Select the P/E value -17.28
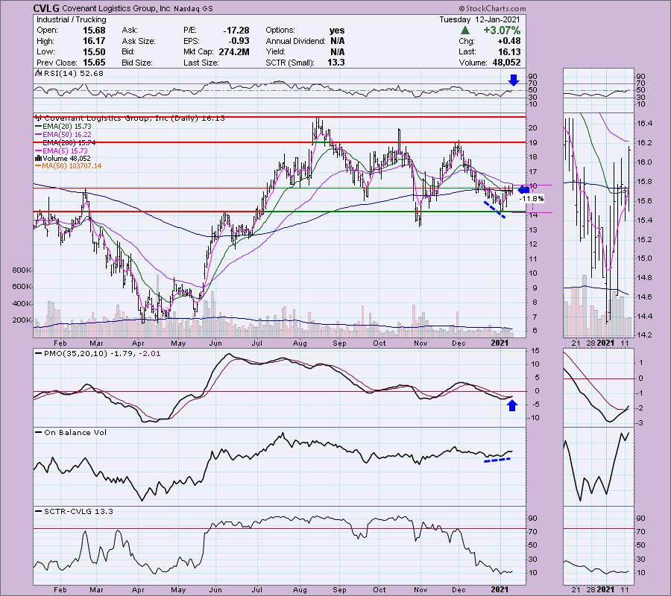The width and height of the screenshot is (671, 596). 236,31
